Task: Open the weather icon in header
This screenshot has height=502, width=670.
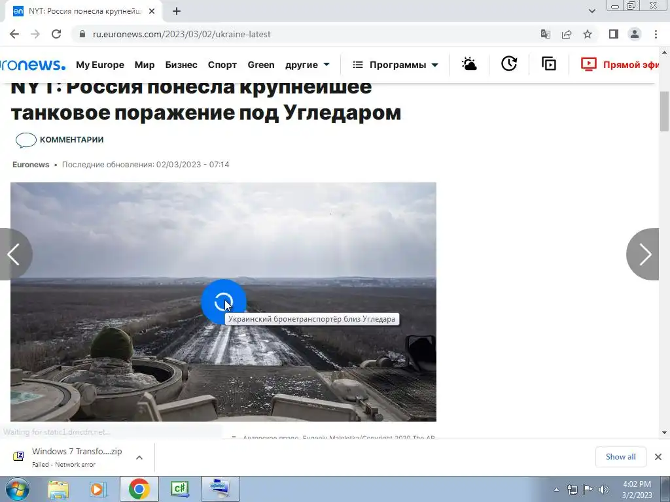Action: [x=469, y=64]
